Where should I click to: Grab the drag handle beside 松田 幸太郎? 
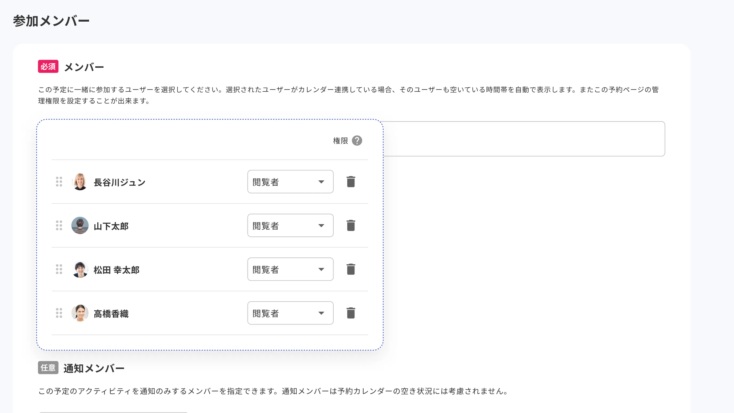pos(59,269)
